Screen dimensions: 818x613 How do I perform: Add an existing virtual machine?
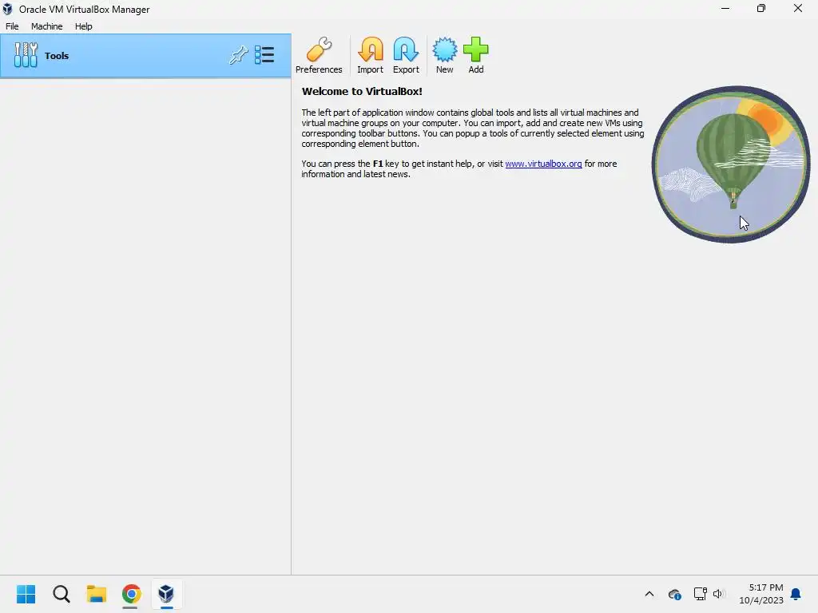[x=476, y=55]
